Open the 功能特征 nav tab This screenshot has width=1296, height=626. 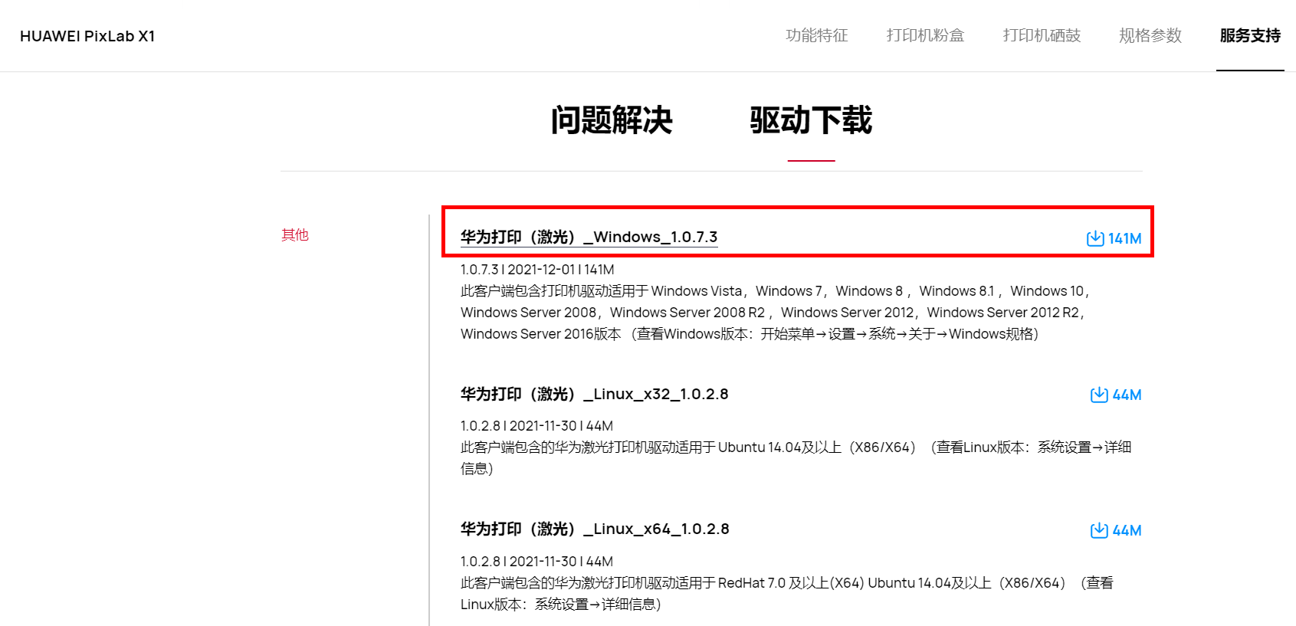pos(817,35)
